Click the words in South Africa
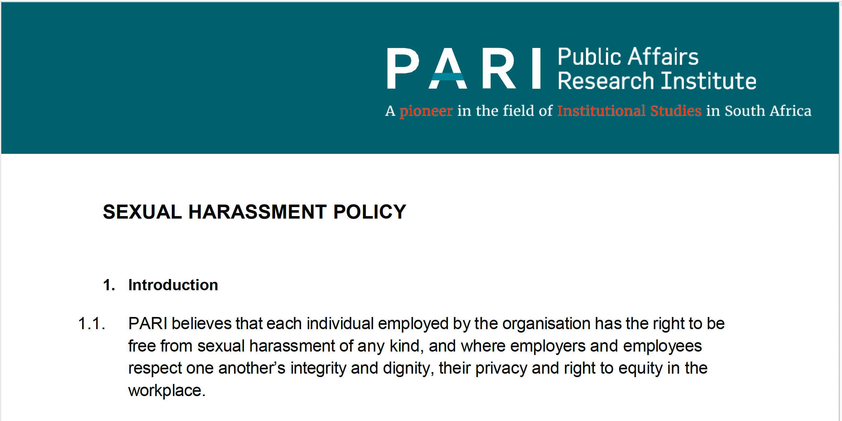842x421 pixels. [x=759, y=111]
